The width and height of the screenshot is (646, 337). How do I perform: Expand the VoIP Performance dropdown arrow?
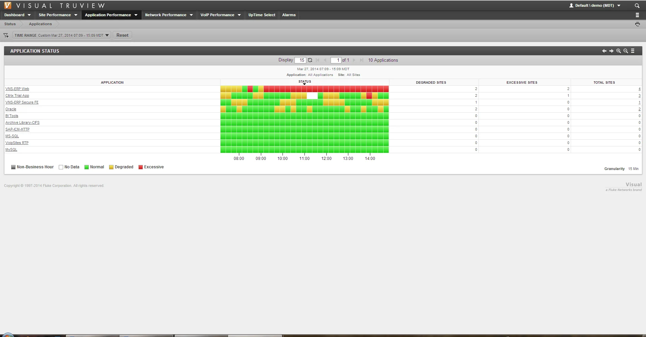pos(239,15)
